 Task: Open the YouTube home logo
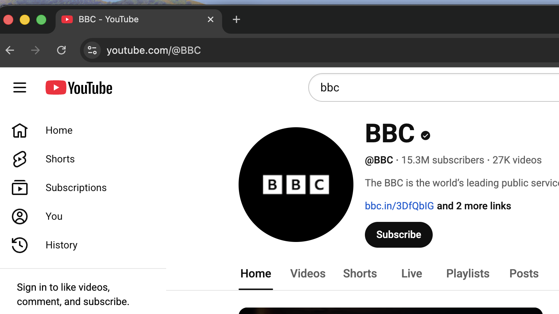[79, 87]
